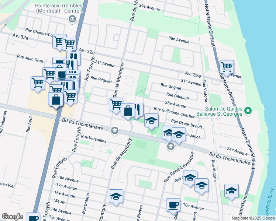Click the Rue Gibeault street label
The image size is (276, 221).
point(177,97)
